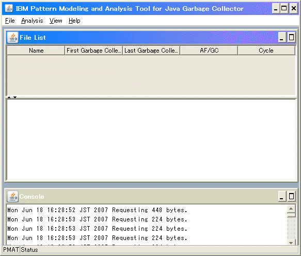Click Console scrollbar up arrow
This screenshot has width=301, height=256.
[291, 209]
